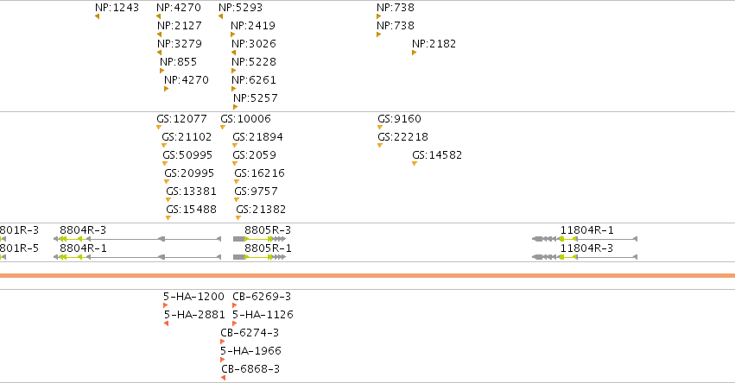Screen dimensions: 735x383
Task: Click the triangle below GS:10006
Action: (x=223, y=128)
